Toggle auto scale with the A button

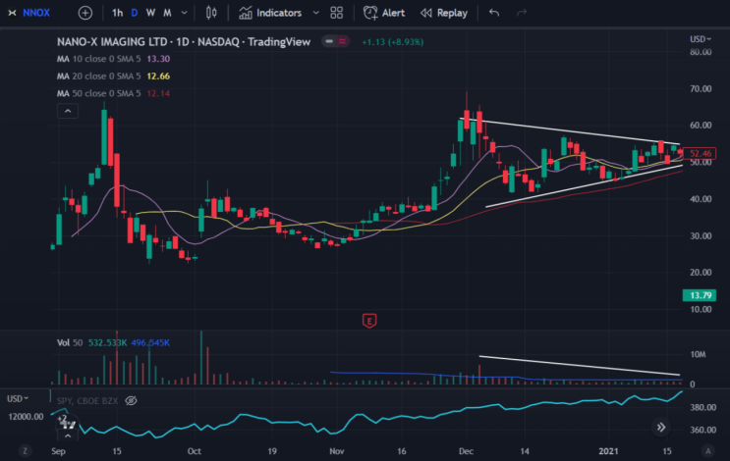[x=708, y=450]
